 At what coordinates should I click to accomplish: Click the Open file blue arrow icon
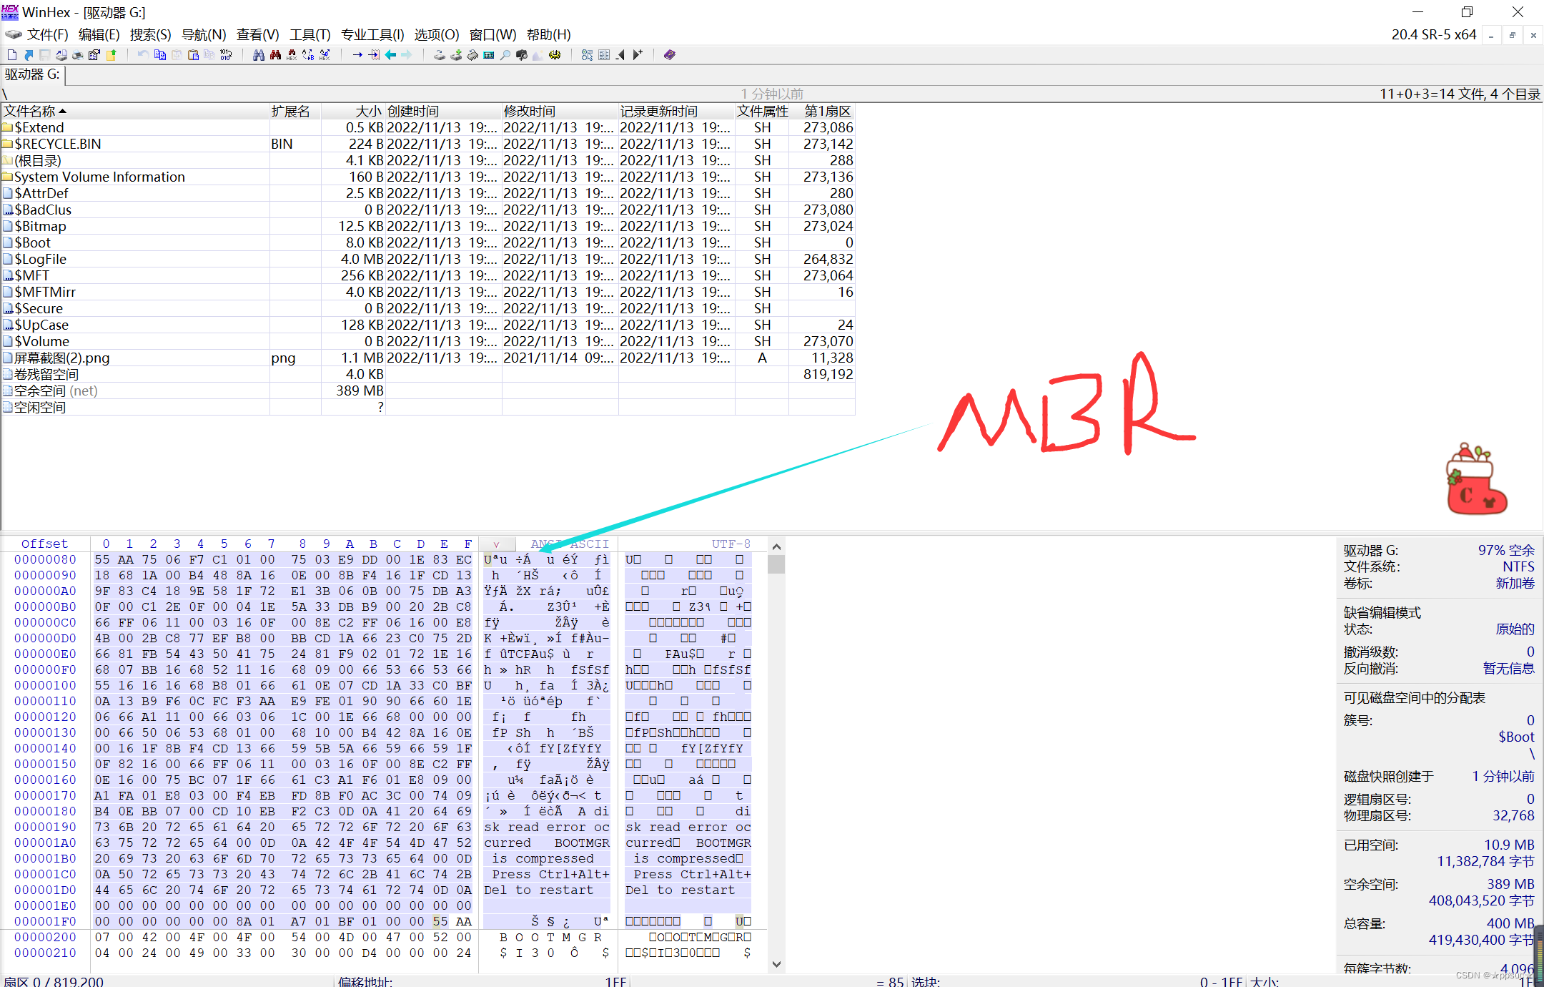(29, 55)
